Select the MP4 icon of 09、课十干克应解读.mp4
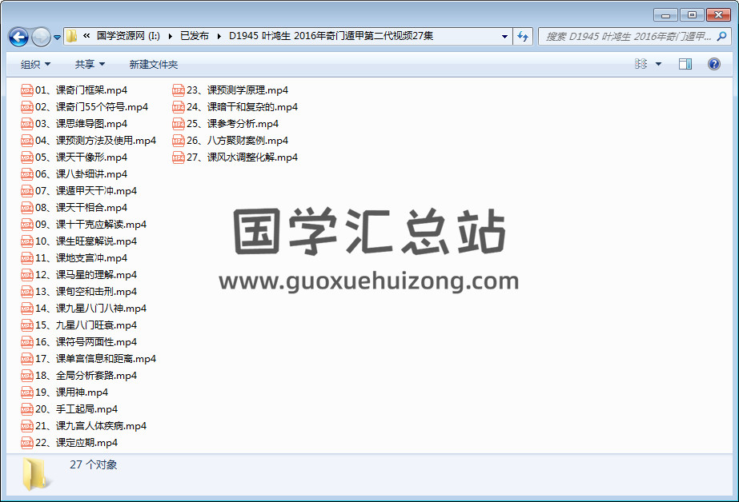 (x=27, y=225)
